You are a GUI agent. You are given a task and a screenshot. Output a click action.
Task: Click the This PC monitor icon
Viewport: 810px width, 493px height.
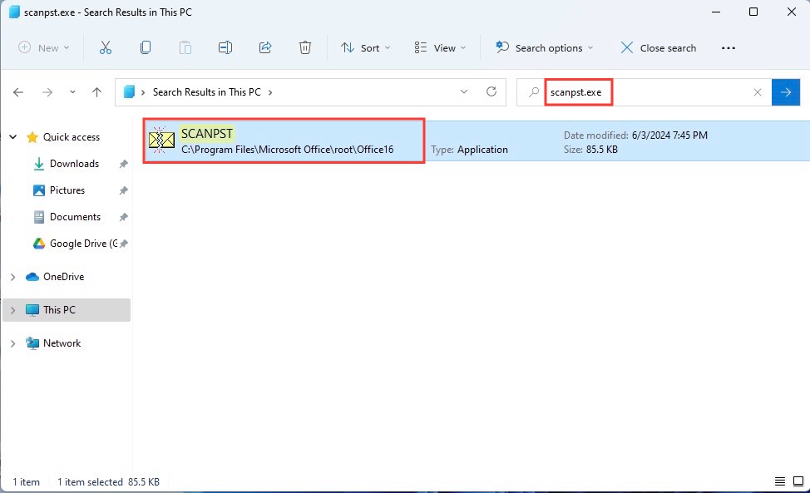click(x=32, y=310)
